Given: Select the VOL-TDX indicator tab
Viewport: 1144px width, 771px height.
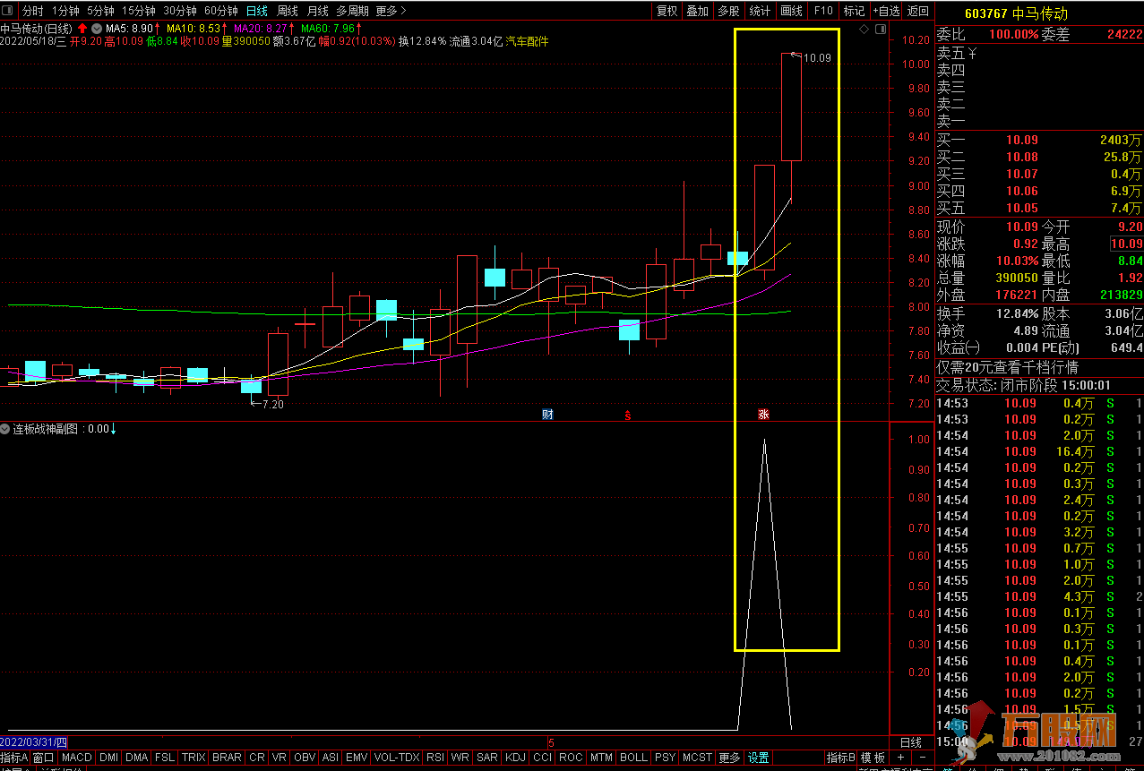Looking at the screenshot, I should point(397,758).
